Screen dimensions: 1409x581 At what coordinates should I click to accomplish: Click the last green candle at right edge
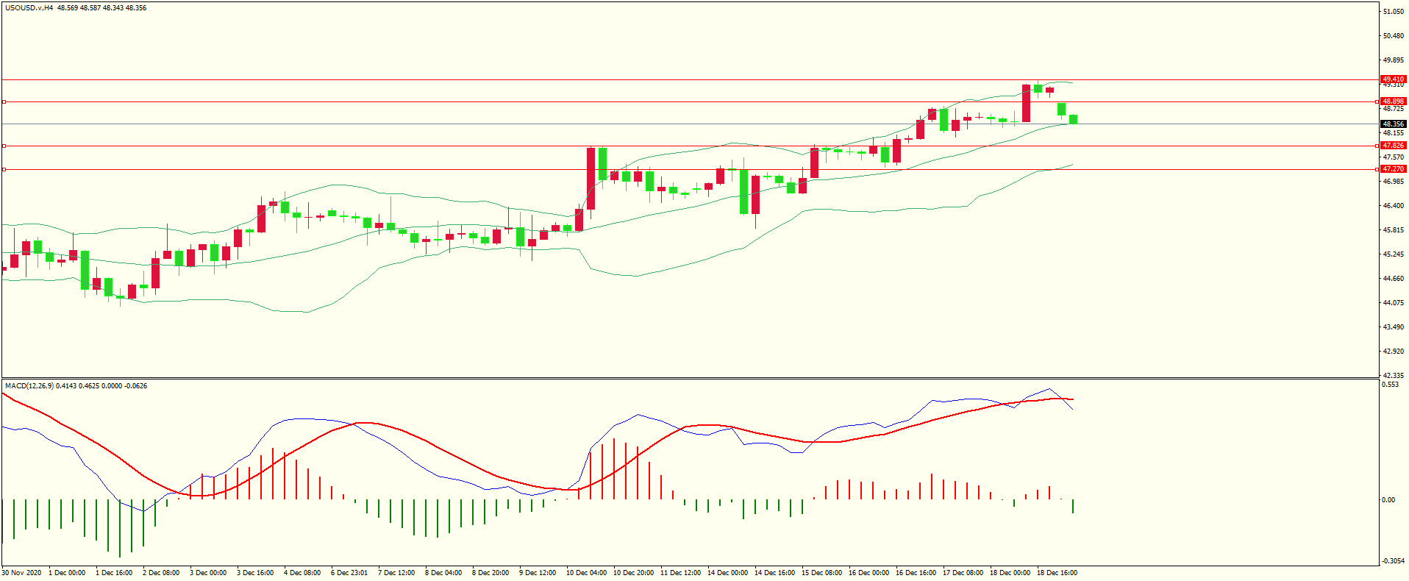(x=1074, y=119)
